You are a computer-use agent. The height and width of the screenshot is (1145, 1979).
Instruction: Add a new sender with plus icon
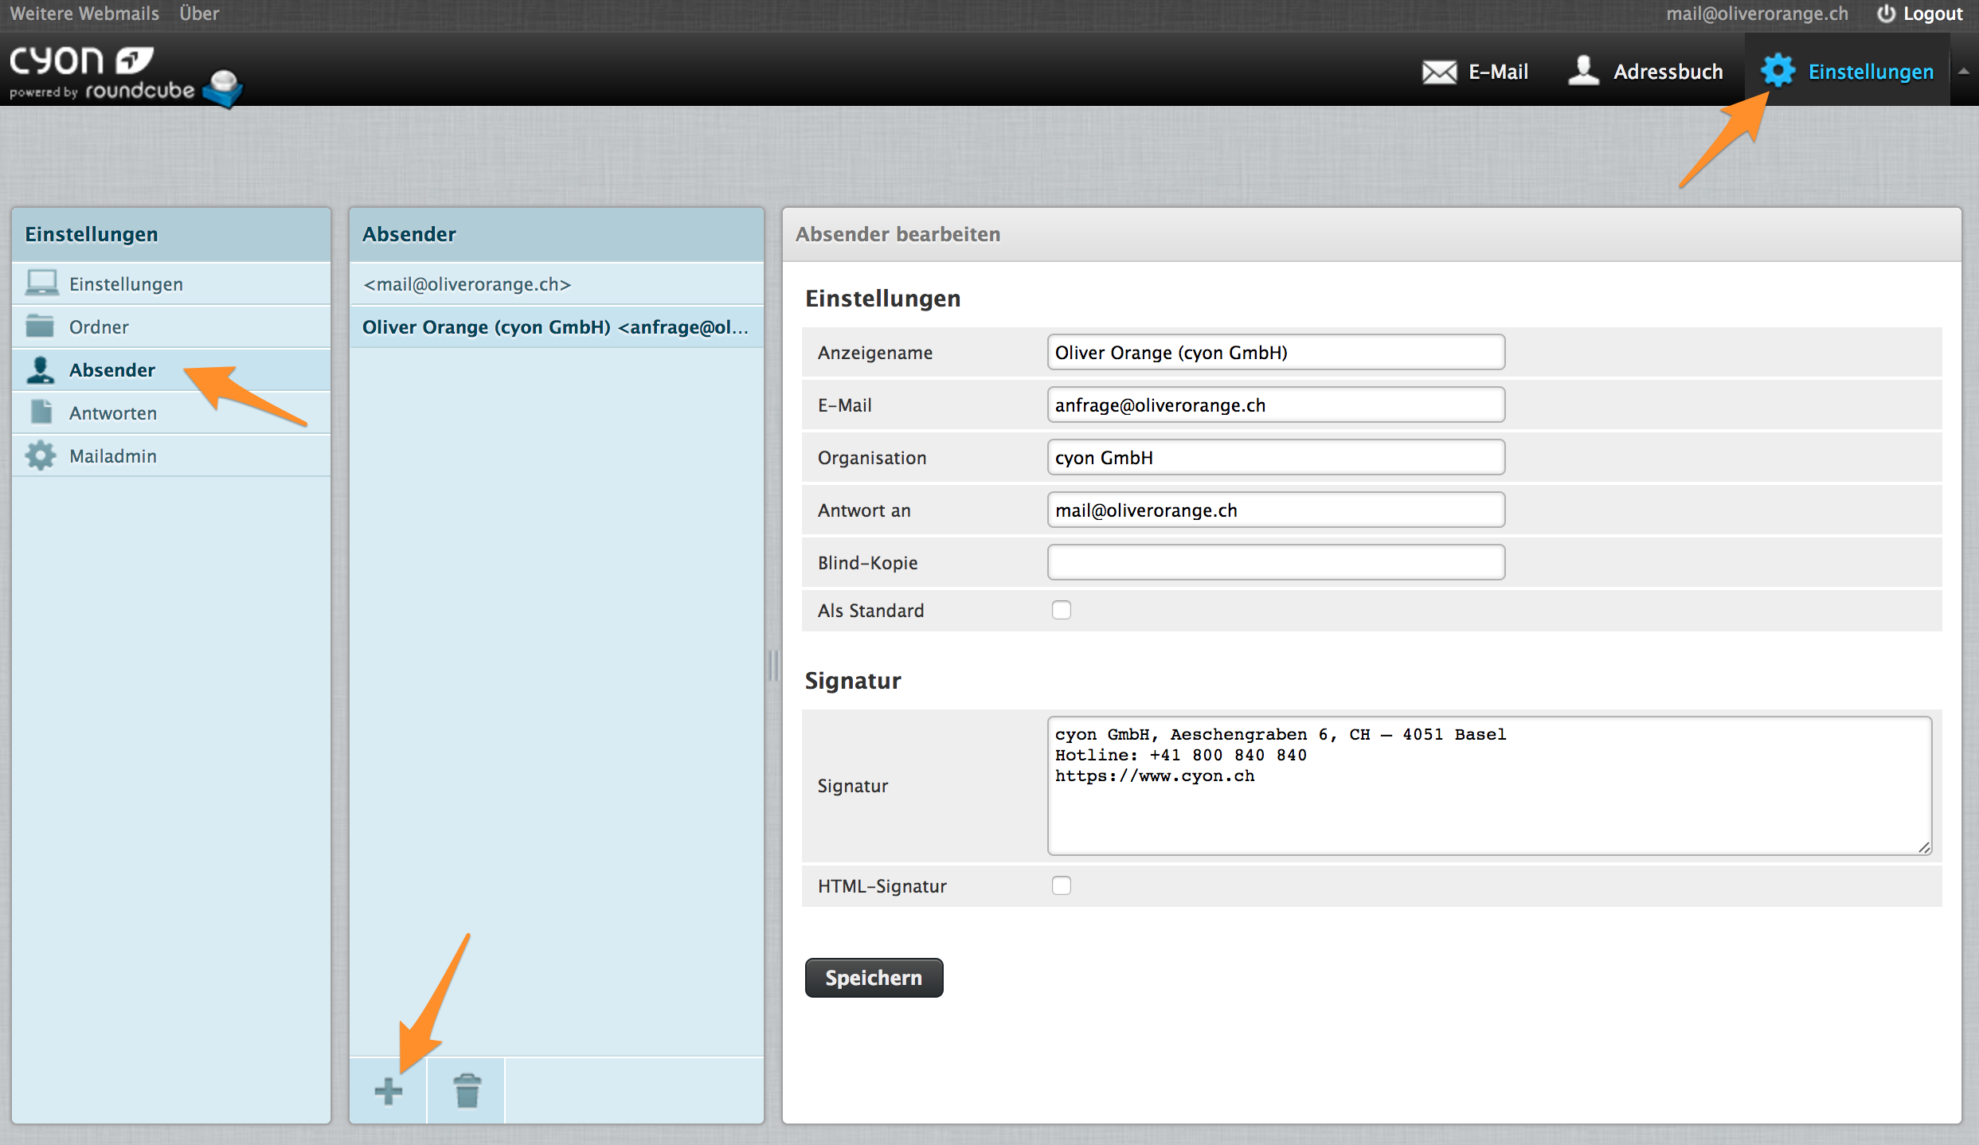pyautogui.click(x=388, y=1091)
